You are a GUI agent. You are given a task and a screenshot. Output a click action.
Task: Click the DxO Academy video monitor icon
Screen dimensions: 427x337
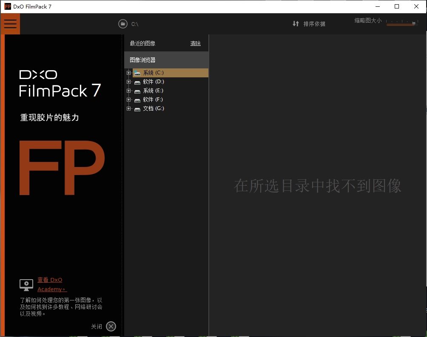26,285
